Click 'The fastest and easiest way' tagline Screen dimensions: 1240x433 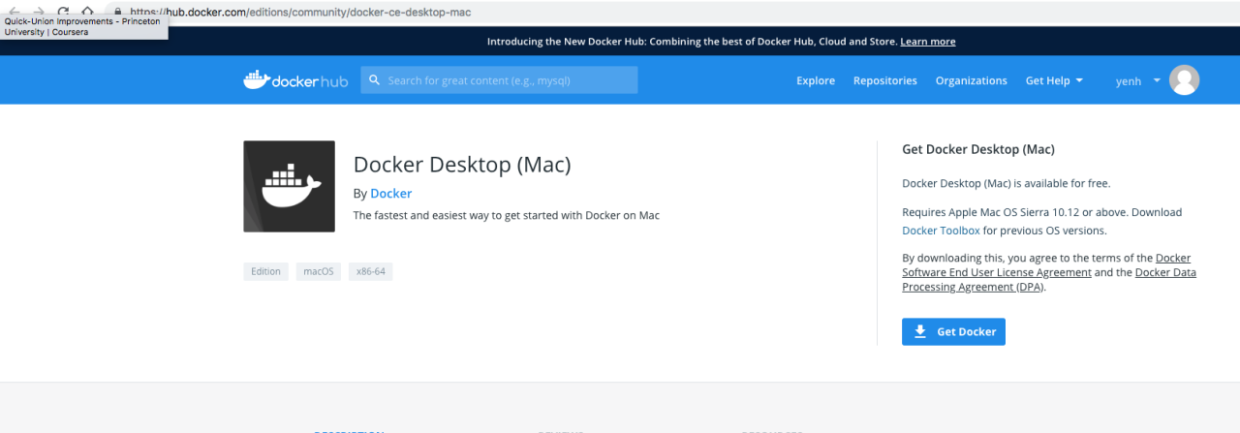pos(507,215)
